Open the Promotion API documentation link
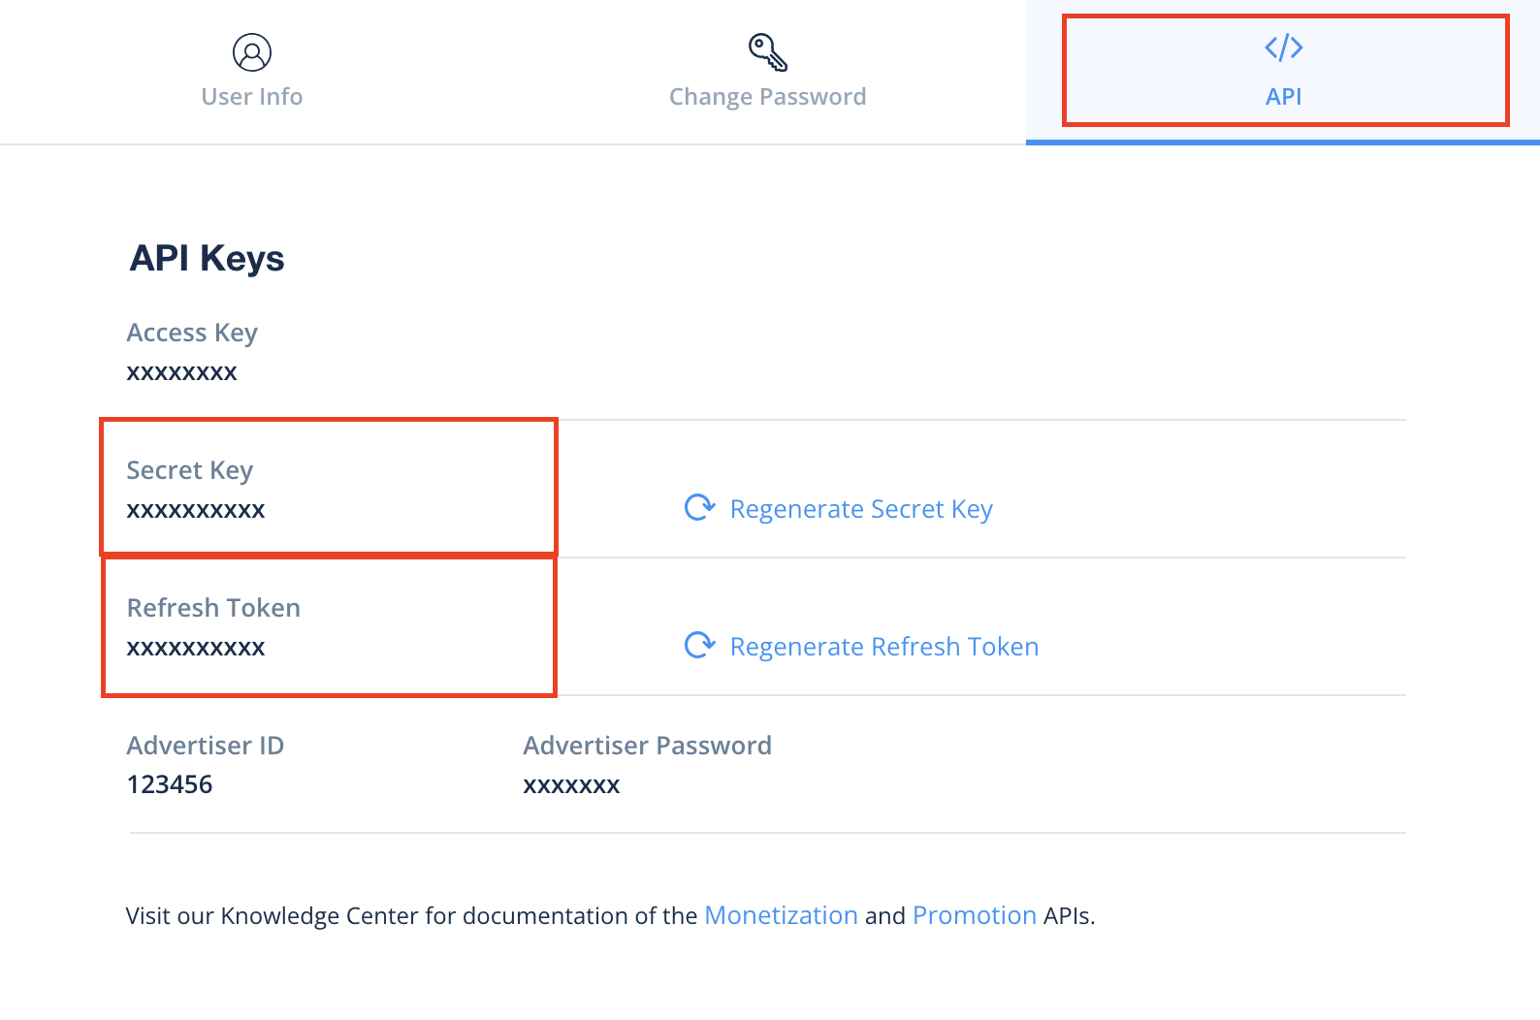This screenshot has height=1020, width=1540. coord(975,915)
